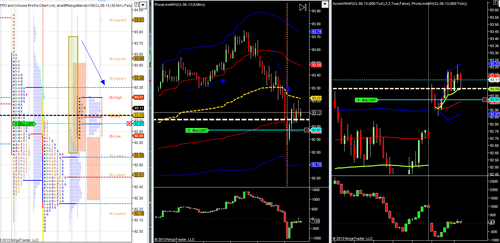
Task: Click the IB-Low label
Action: coord(115,136)
